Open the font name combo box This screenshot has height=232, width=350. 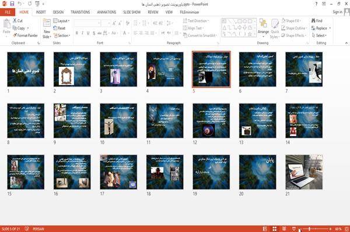click(x=87, y=23)
